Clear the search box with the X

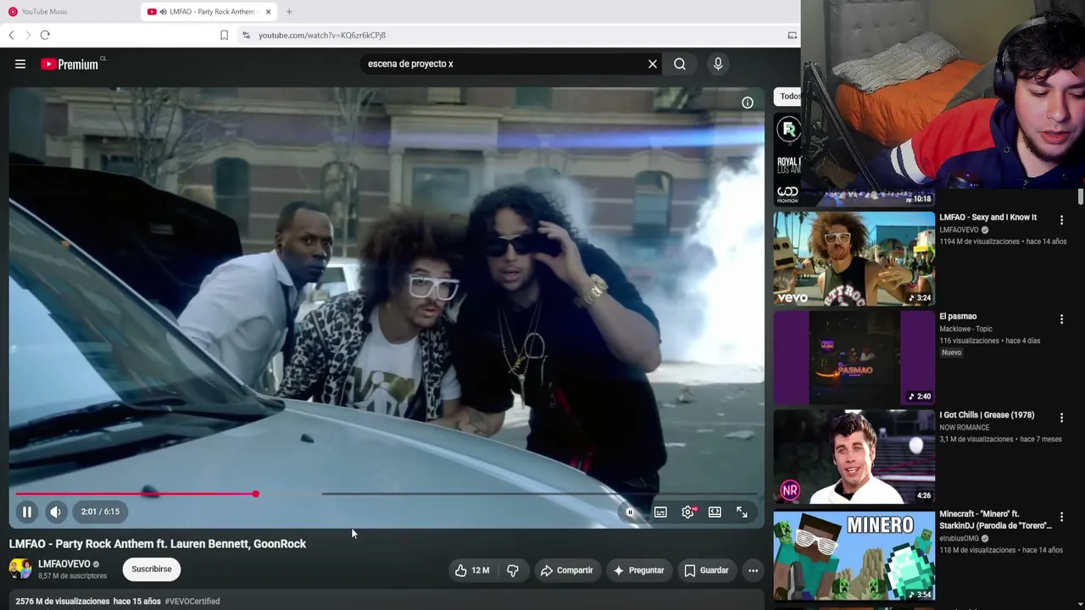(x=653, y=64)
